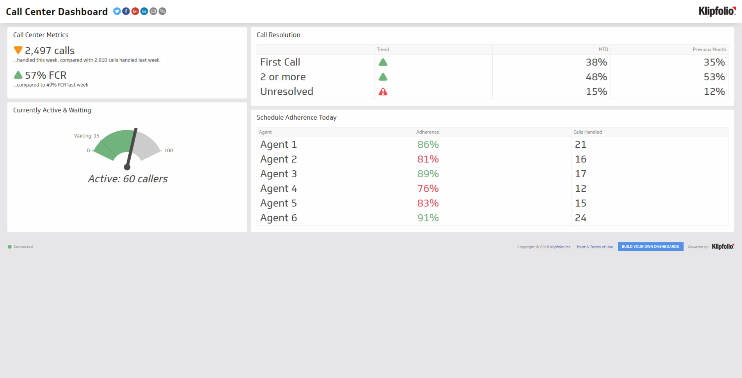Screen dimensions: 742x378
Task: Click the orange down arrow beside 2,497 calls
Action: 18,50
